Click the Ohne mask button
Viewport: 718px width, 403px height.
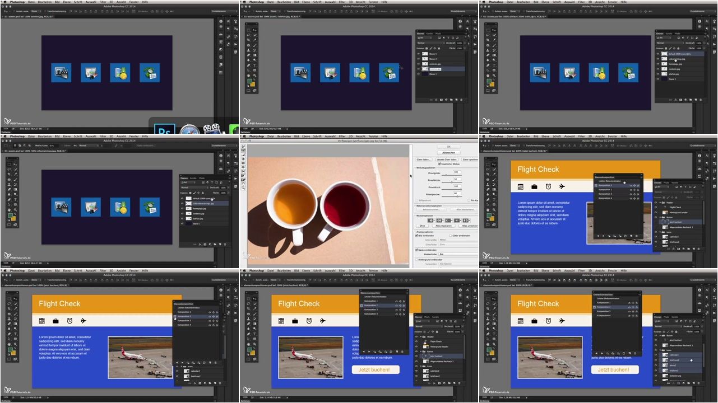(x=422, y=226)
